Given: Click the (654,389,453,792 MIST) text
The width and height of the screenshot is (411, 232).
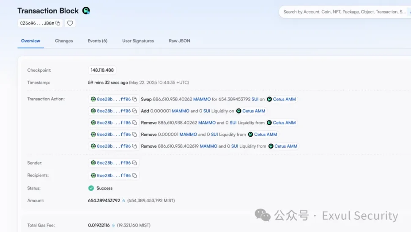Looking at the screenshot, I should (151, 201).
